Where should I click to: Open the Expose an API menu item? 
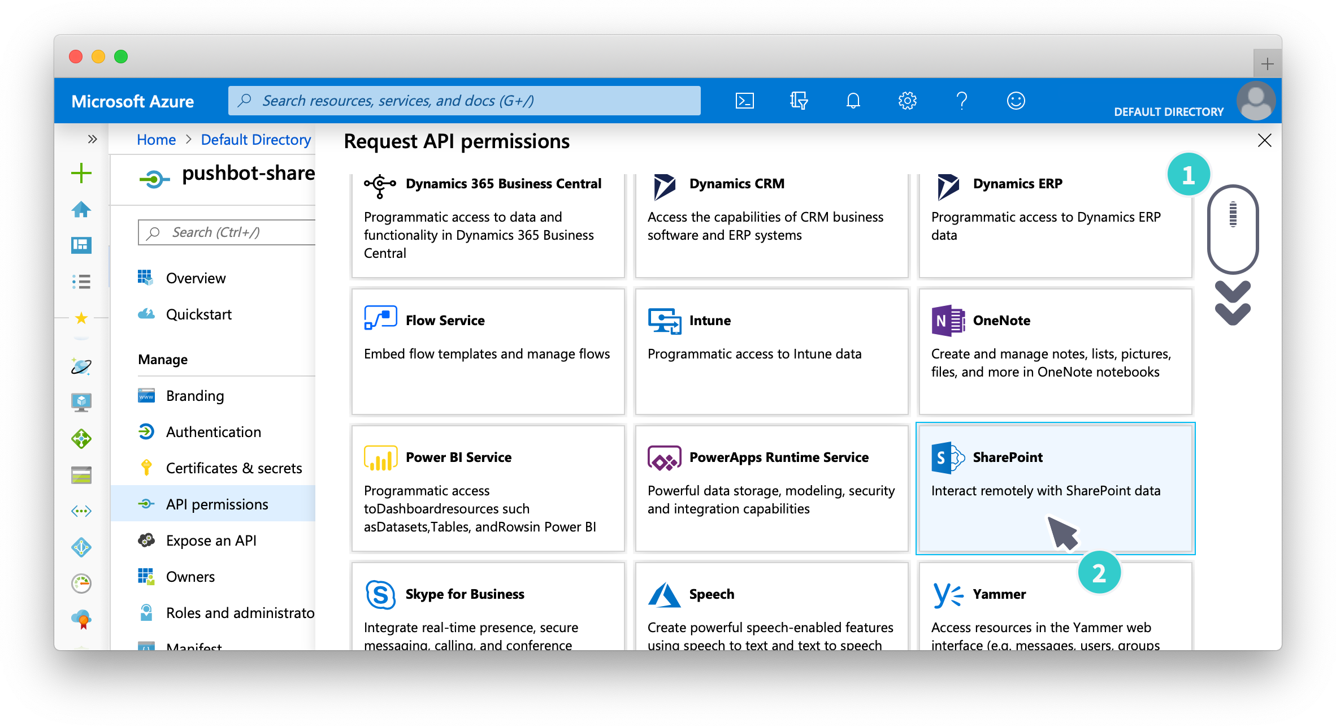[x=214, y=541]
